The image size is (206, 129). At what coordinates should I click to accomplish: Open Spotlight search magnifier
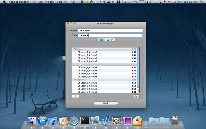point(201,2)
